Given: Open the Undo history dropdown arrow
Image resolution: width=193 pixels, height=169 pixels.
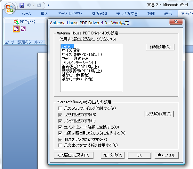Looking at the screenshot, I should click(33, 5).
